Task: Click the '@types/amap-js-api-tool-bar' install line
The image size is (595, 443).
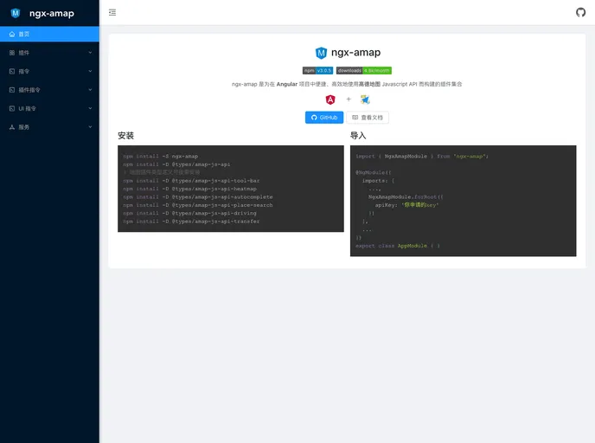Action: [191, 181]
